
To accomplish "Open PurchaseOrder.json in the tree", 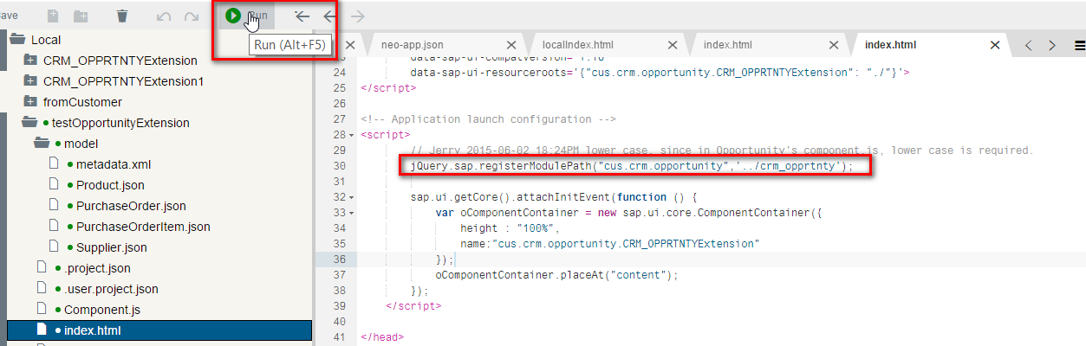I will pos(131,206).
